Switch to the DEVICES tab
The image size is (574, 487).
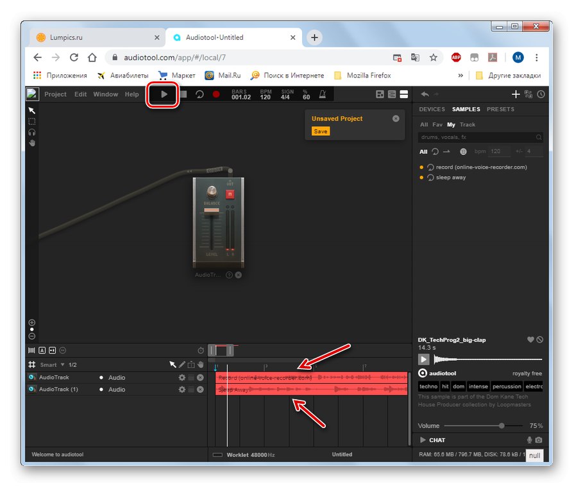pyautogui.click(x=432, y=110)
